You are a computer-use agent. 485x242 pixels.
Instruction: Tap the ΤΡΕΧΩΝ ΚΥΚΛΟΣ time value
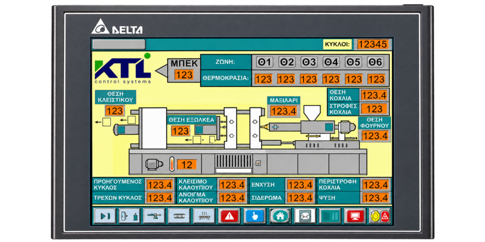pos(160,198)
